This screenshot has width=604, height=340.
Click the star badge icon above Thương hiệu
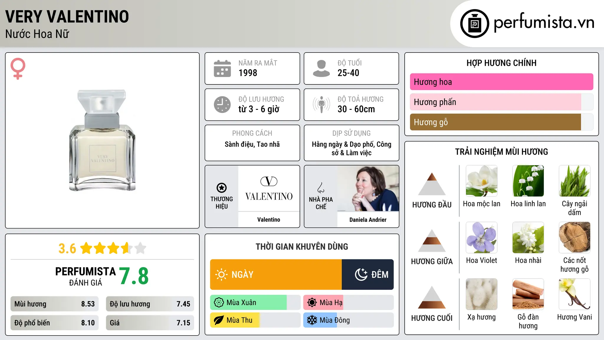click(x=221, y=188)
